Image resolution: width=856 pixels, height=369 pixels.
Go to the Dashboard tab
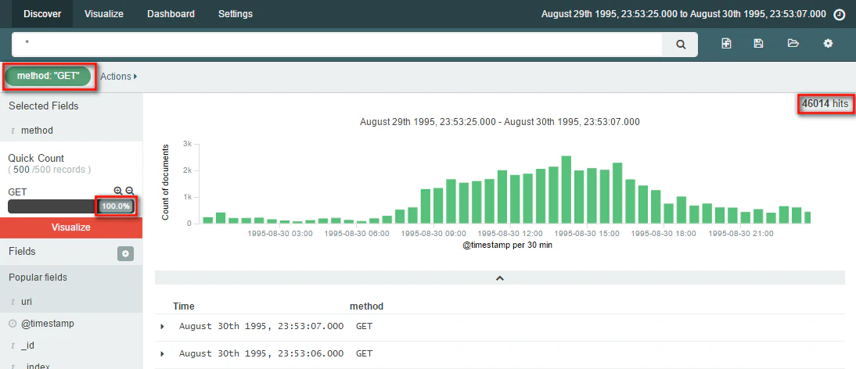pyautogui.click(x=171, y=14)
